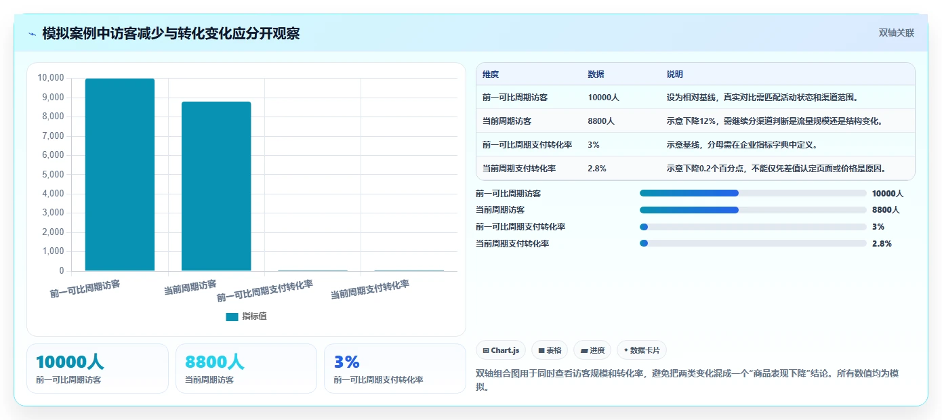Click the 2.8% progress value label

[x=882, y=243]
